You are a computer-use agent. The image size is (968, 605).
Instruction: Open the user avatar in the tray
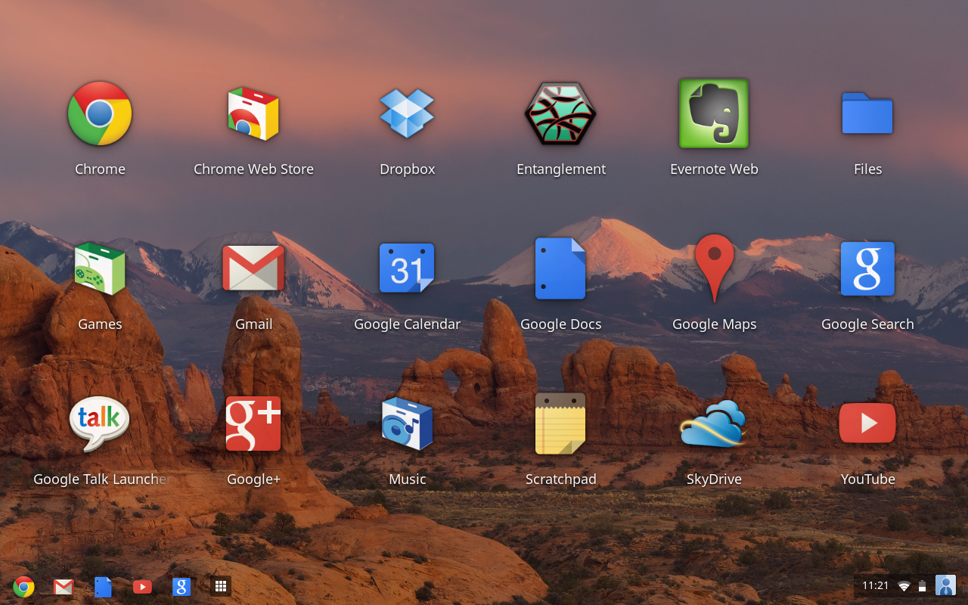point(945,585)
